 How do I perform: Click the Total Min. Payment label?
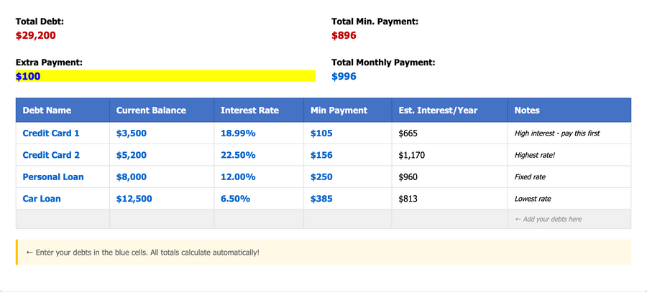(x=375, y=22)
